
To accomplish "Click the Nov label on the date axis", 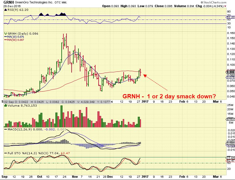I will [x=75, y=177].
